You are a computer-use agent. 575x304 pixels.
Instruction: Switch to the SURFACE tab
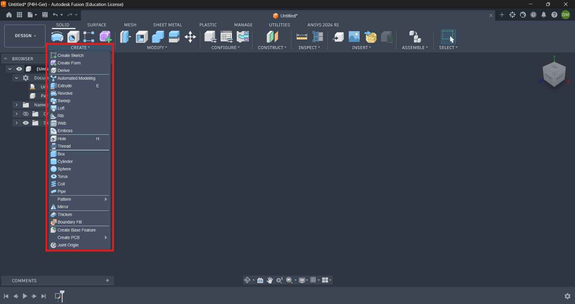pyautogui.click(x=97, y=25)
